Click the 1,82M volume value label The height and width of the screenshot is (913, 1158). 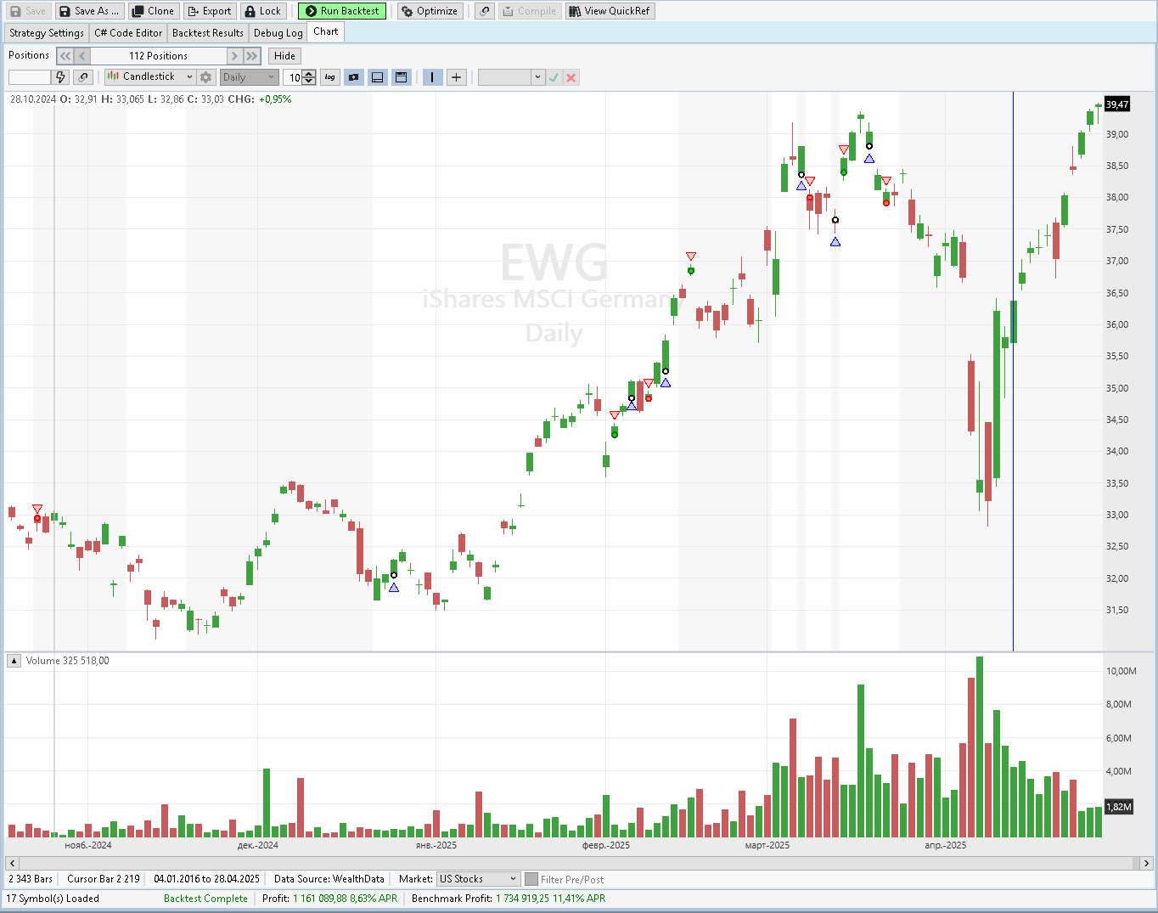[1118, 807]
